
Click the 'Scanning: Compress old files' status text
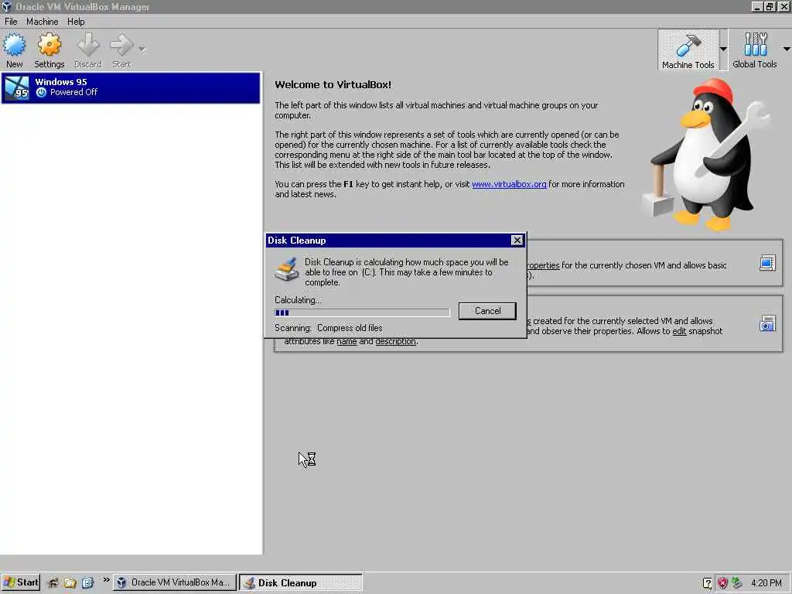(328, 328)
